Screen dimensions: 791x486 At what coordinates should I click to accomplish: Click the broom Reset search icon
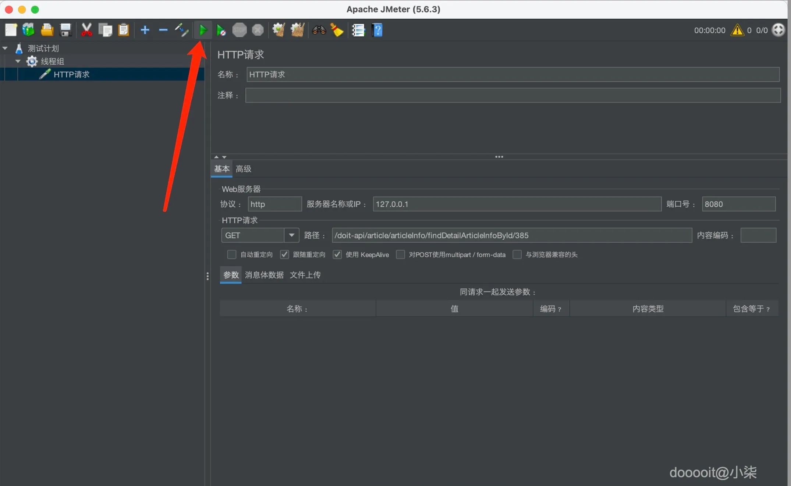click(337, 30)
